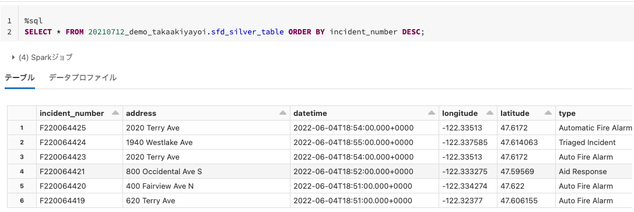Click latitude cell 47.59569
Image resolution: width=634 pixels, height=212 pixels.
526,172
